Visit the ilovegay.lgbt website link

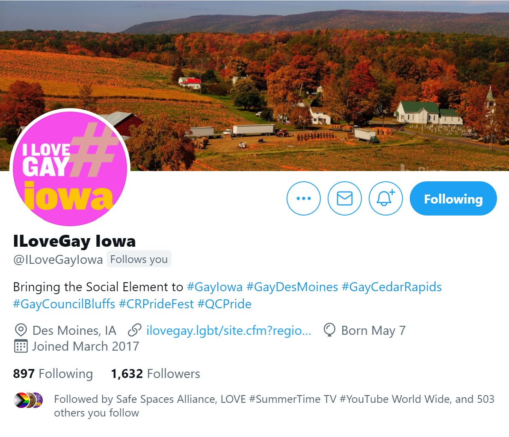[228, 331]
